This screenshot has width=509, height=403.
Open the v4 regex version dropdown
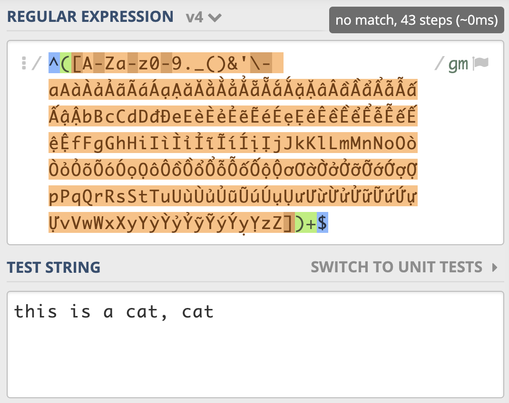coord(204,17)
